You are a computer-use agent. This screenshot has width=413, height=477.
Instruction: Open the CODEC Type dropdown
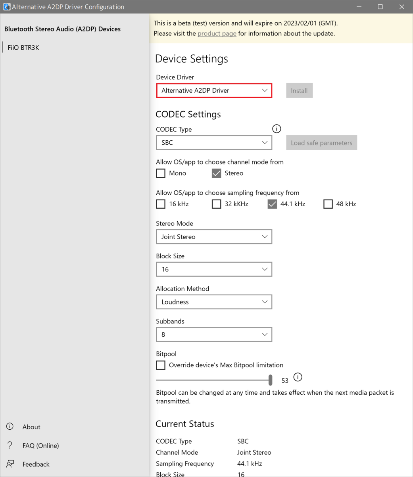[x=214, y=142]
